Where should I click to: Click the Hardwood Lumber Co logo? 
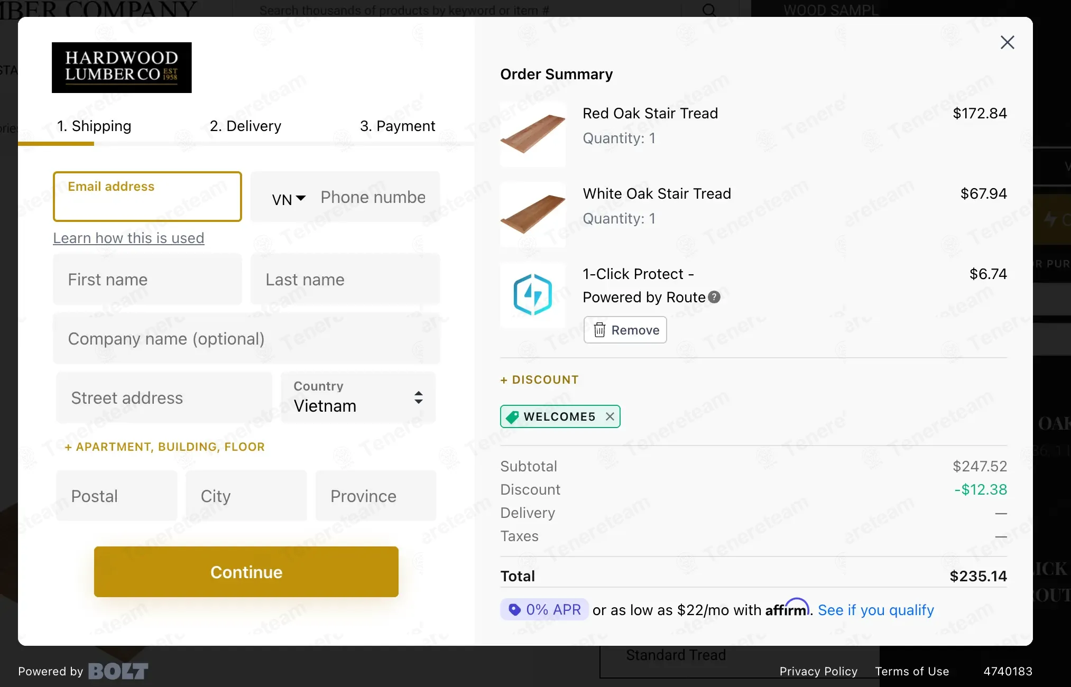pos(122,68)
